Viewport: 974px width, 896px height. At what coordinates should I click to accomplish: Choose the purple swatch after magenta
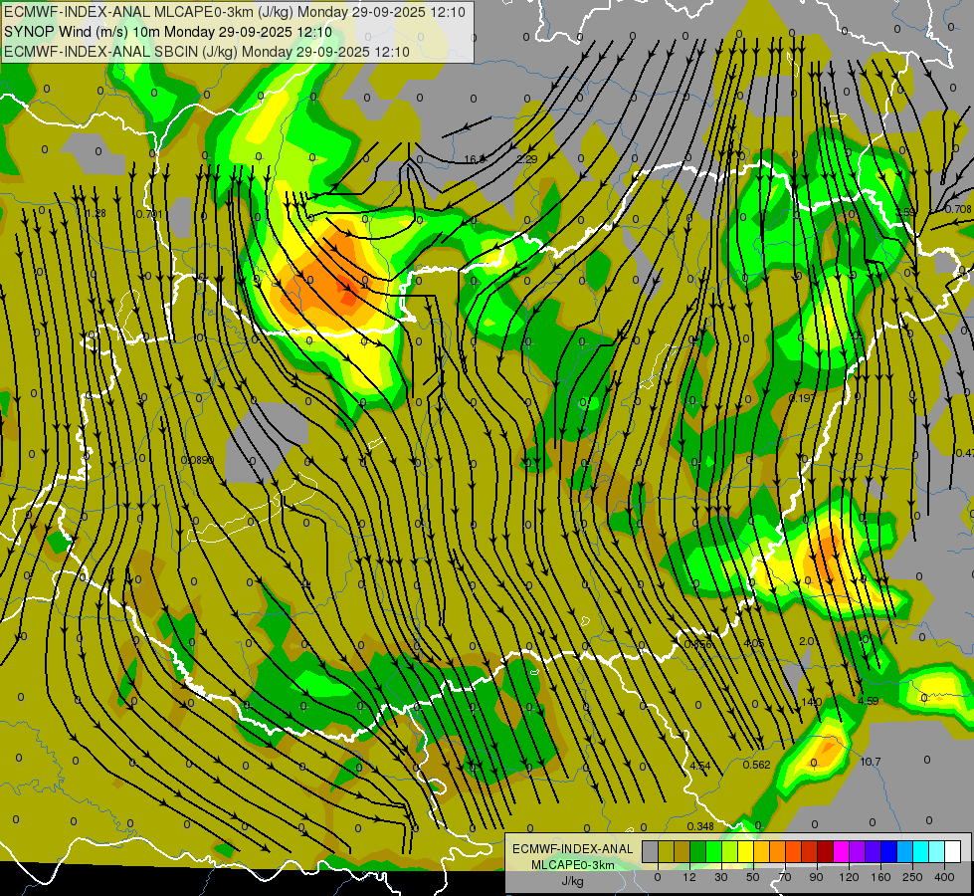click(x=858, y=851)
